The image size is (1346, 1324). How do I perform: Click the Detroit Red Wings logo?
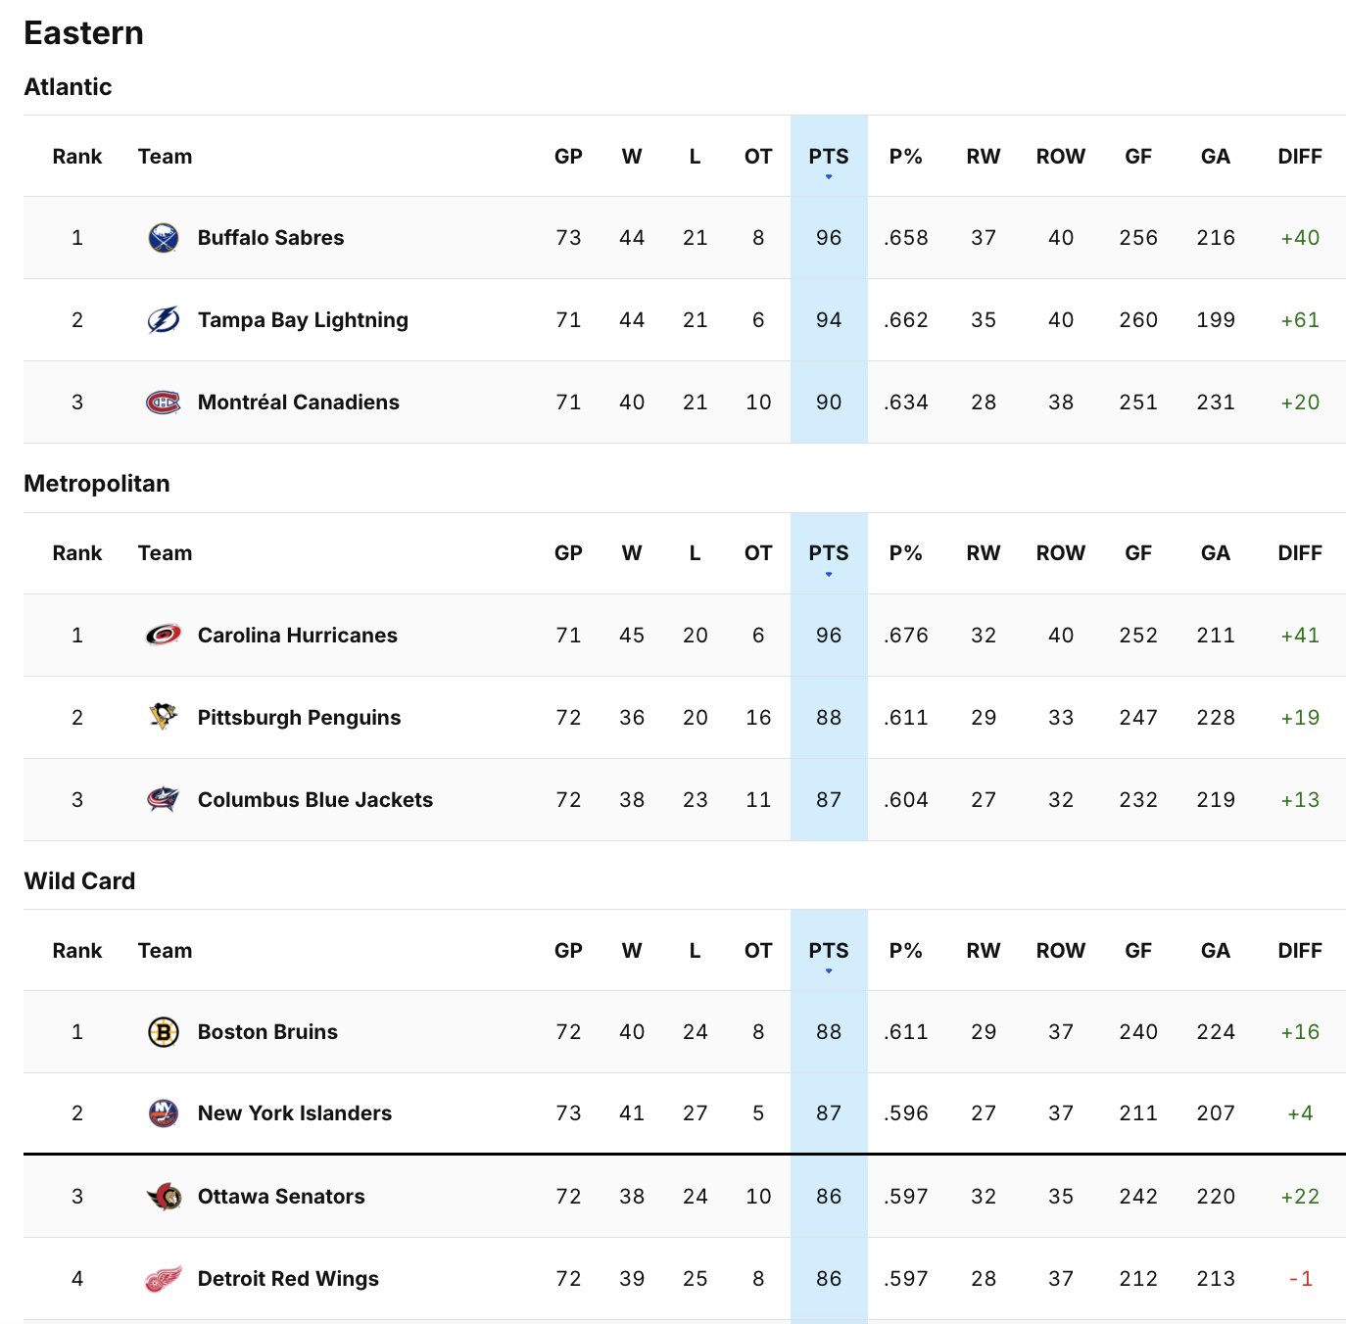click(x=163, y=1279)
